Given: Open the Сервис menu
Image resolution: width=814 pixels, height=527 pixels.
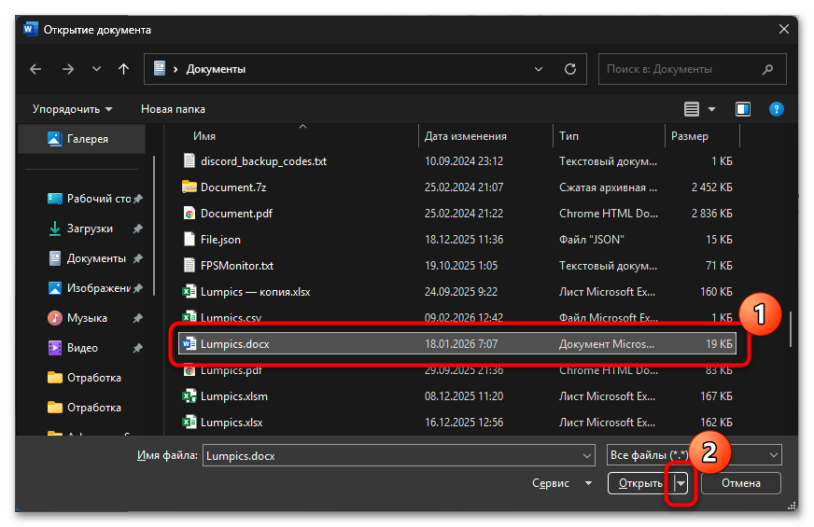Looking at the screenshot, I should [x=561, y=483].
